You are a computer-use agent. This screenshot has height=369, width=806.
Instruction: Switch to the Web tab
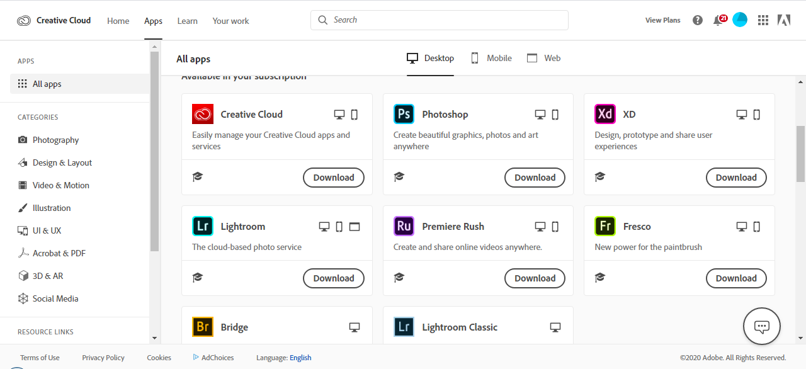click(x=544, y=58)
